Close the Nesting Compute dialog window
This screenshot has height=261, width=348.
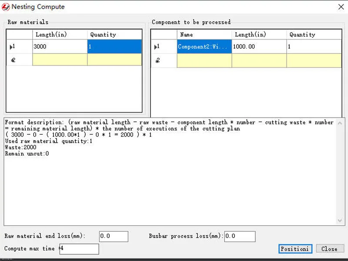tap(341, 7)
